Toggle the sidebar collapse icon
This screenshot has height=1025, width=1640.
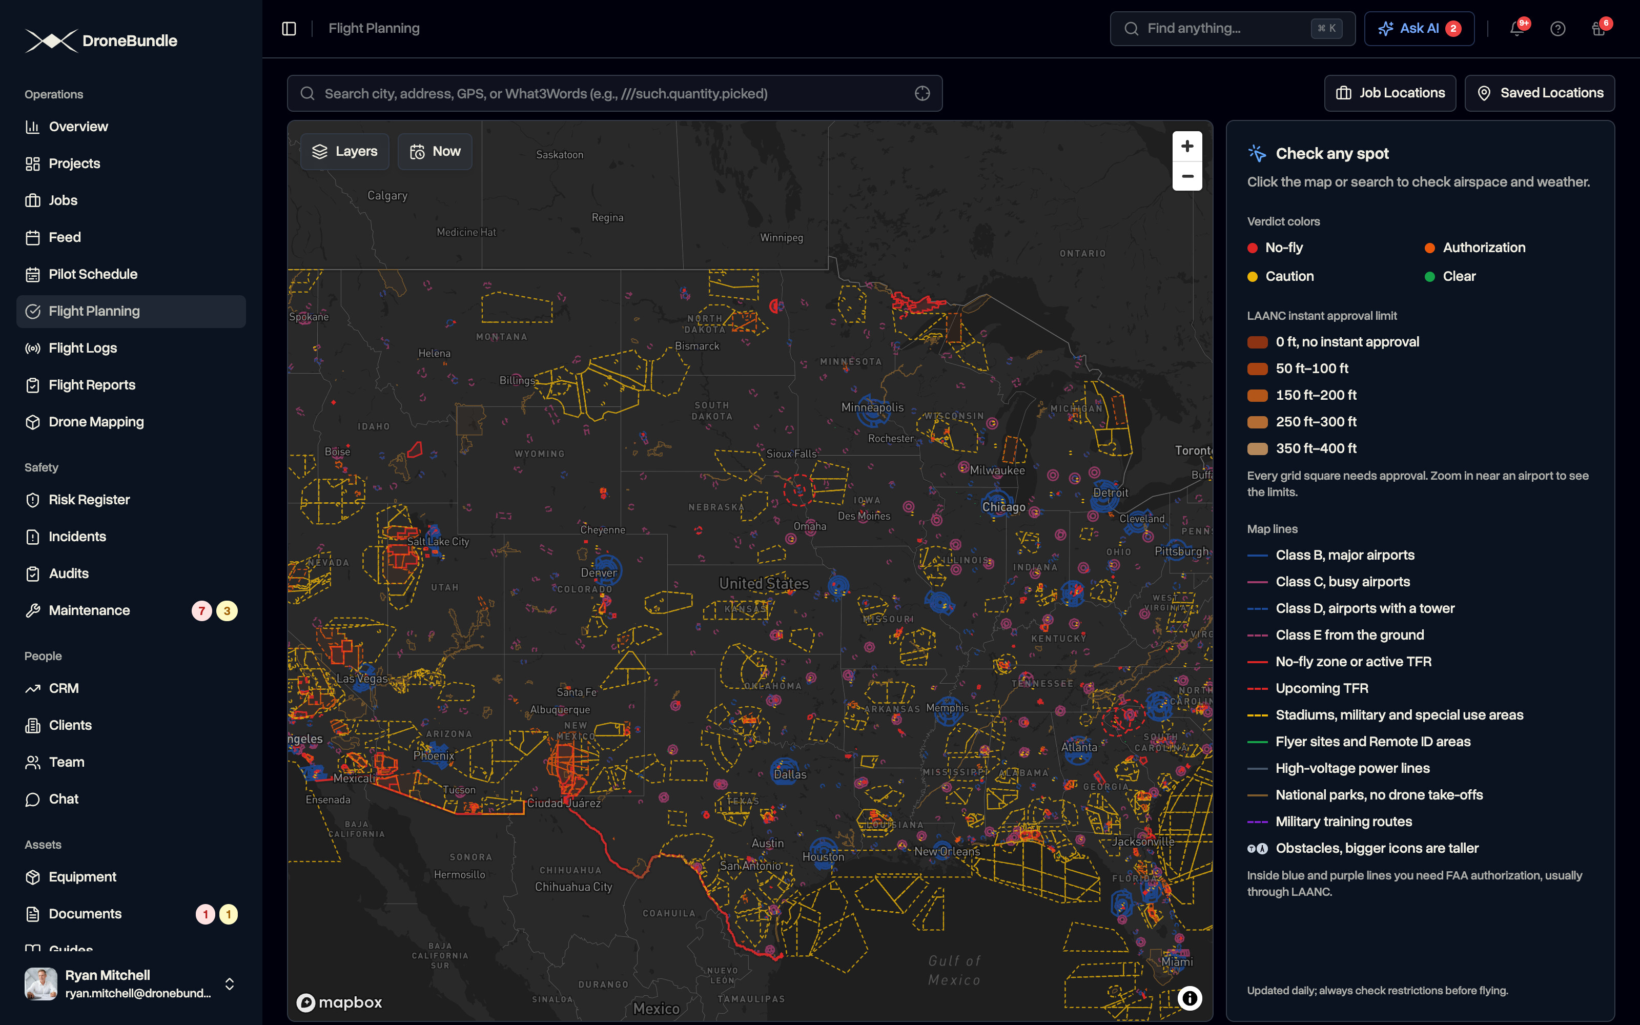click(x=290, y=29)
